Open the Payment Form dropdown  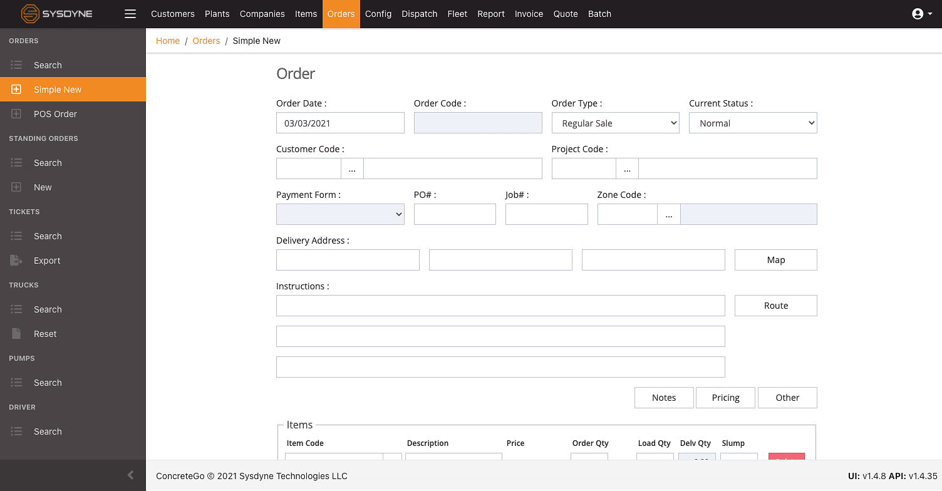click(x=340, y=214)
